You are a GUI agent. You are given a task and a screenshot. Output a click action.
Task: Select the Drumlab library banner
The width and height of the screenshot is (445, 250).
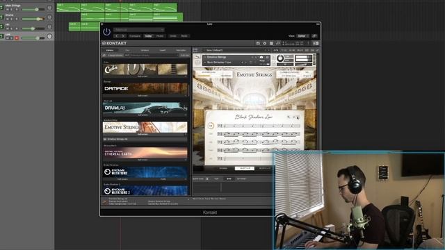point(145,108)
